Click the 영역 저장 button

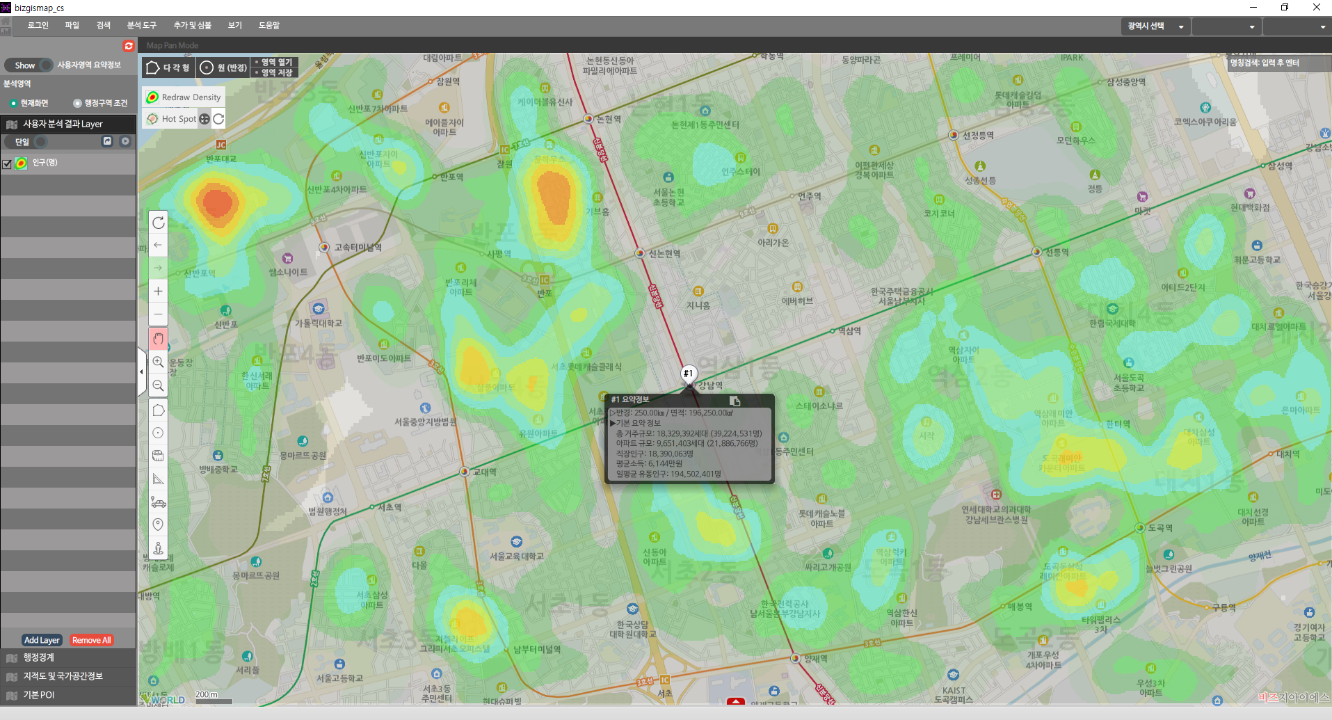click(x=275, y=72)
